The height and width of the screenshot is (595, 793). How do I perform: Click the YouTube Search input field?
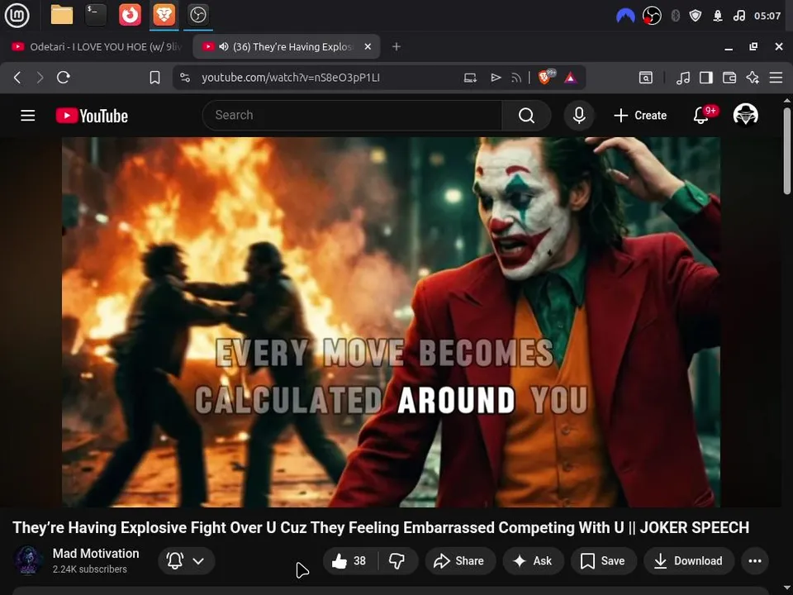click(352, 116)
